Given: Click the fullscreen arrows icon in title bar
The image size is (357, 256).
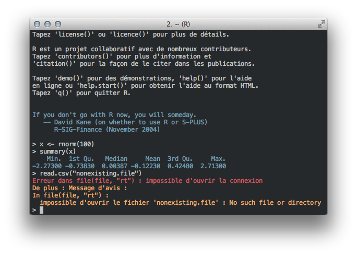Looking at the screenshot, I should [x=321, y=24].
